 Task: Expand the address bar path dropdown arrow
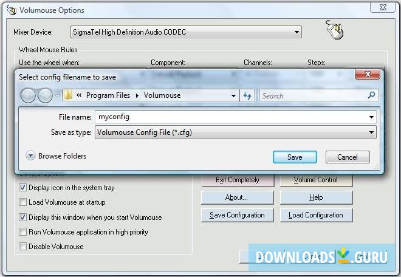(x=233, y=95)
